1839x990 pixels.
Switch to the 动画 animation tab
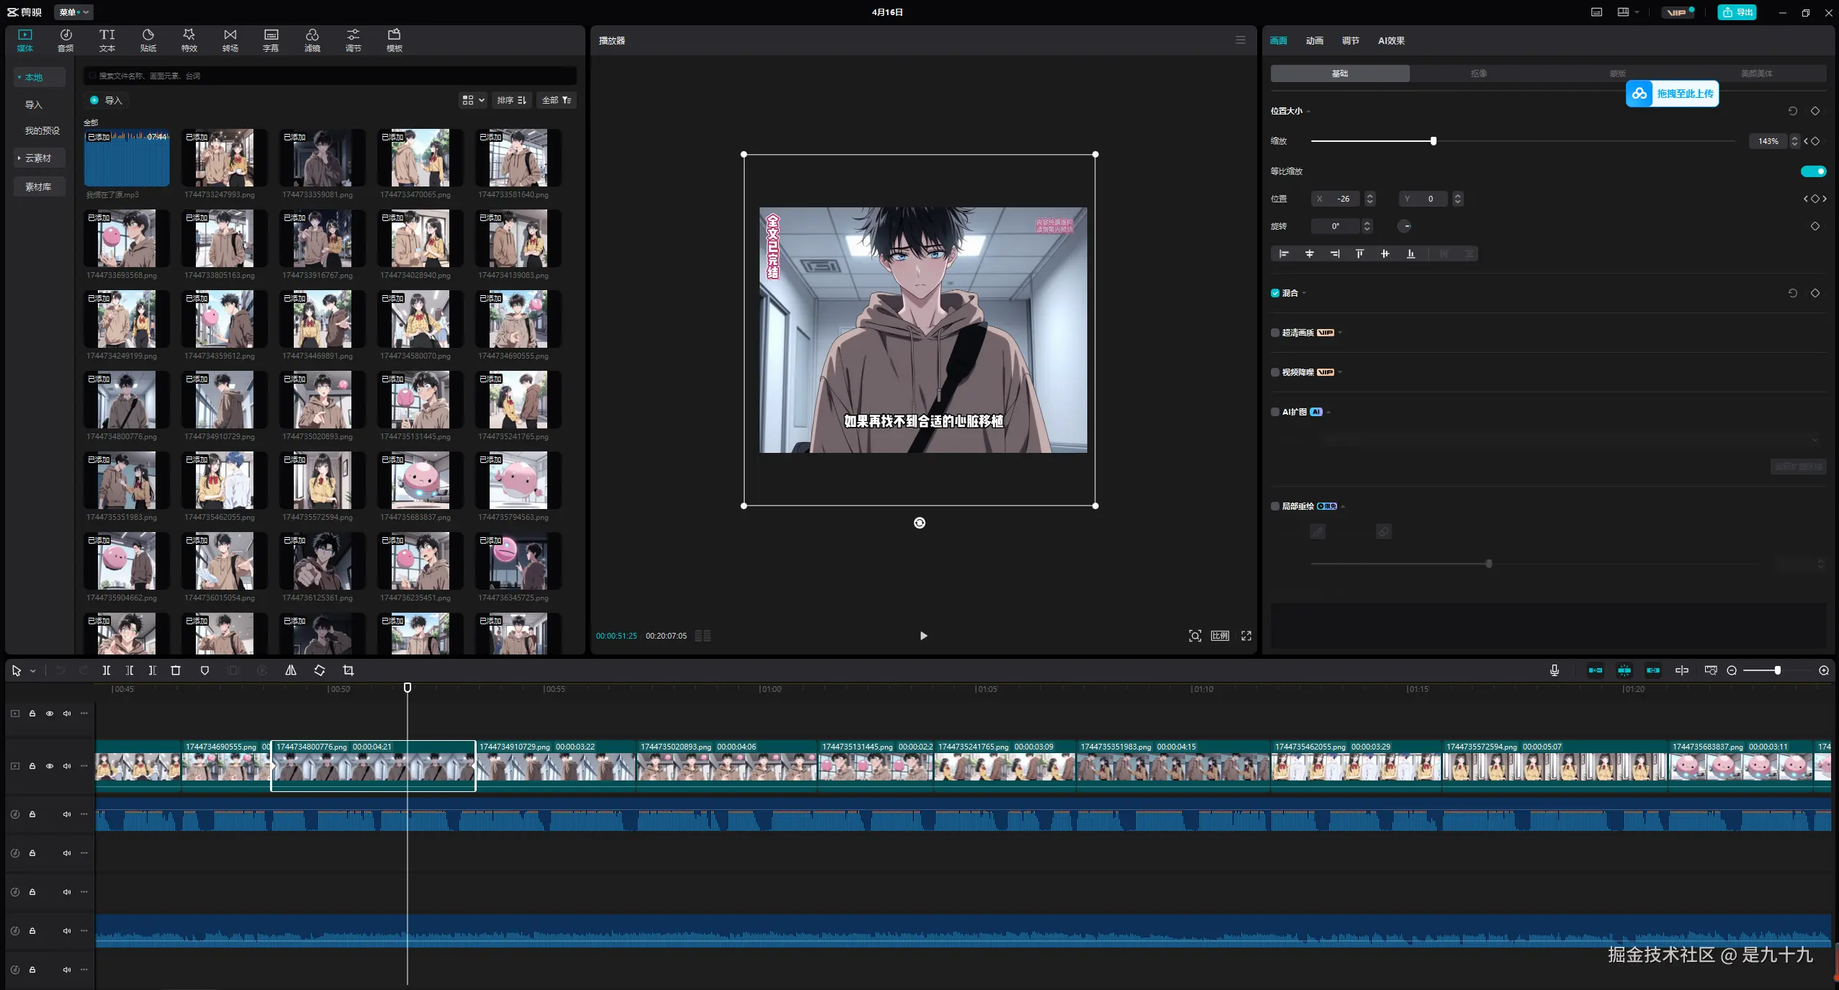(x=1314, y=40)
